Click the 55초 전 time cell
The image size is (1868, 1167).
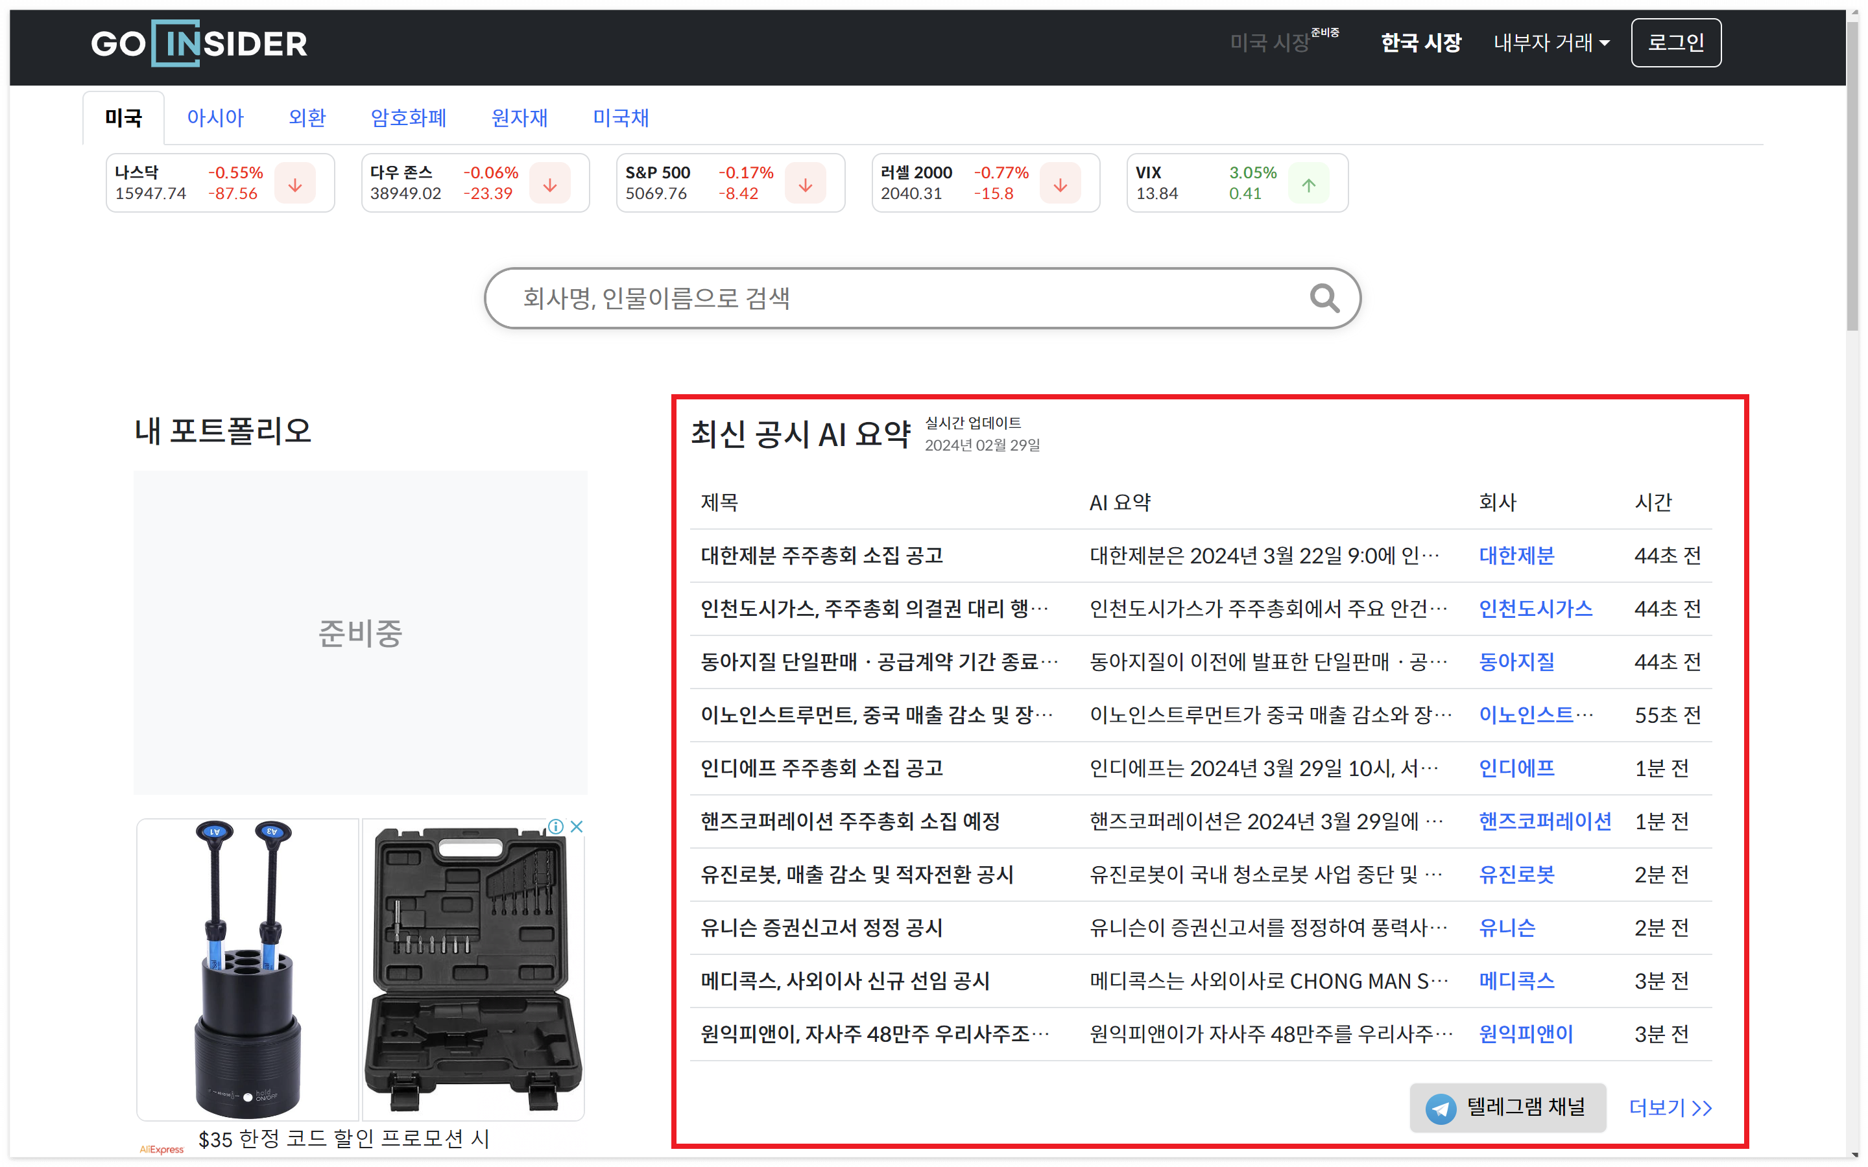click(x=1668, y=716)
